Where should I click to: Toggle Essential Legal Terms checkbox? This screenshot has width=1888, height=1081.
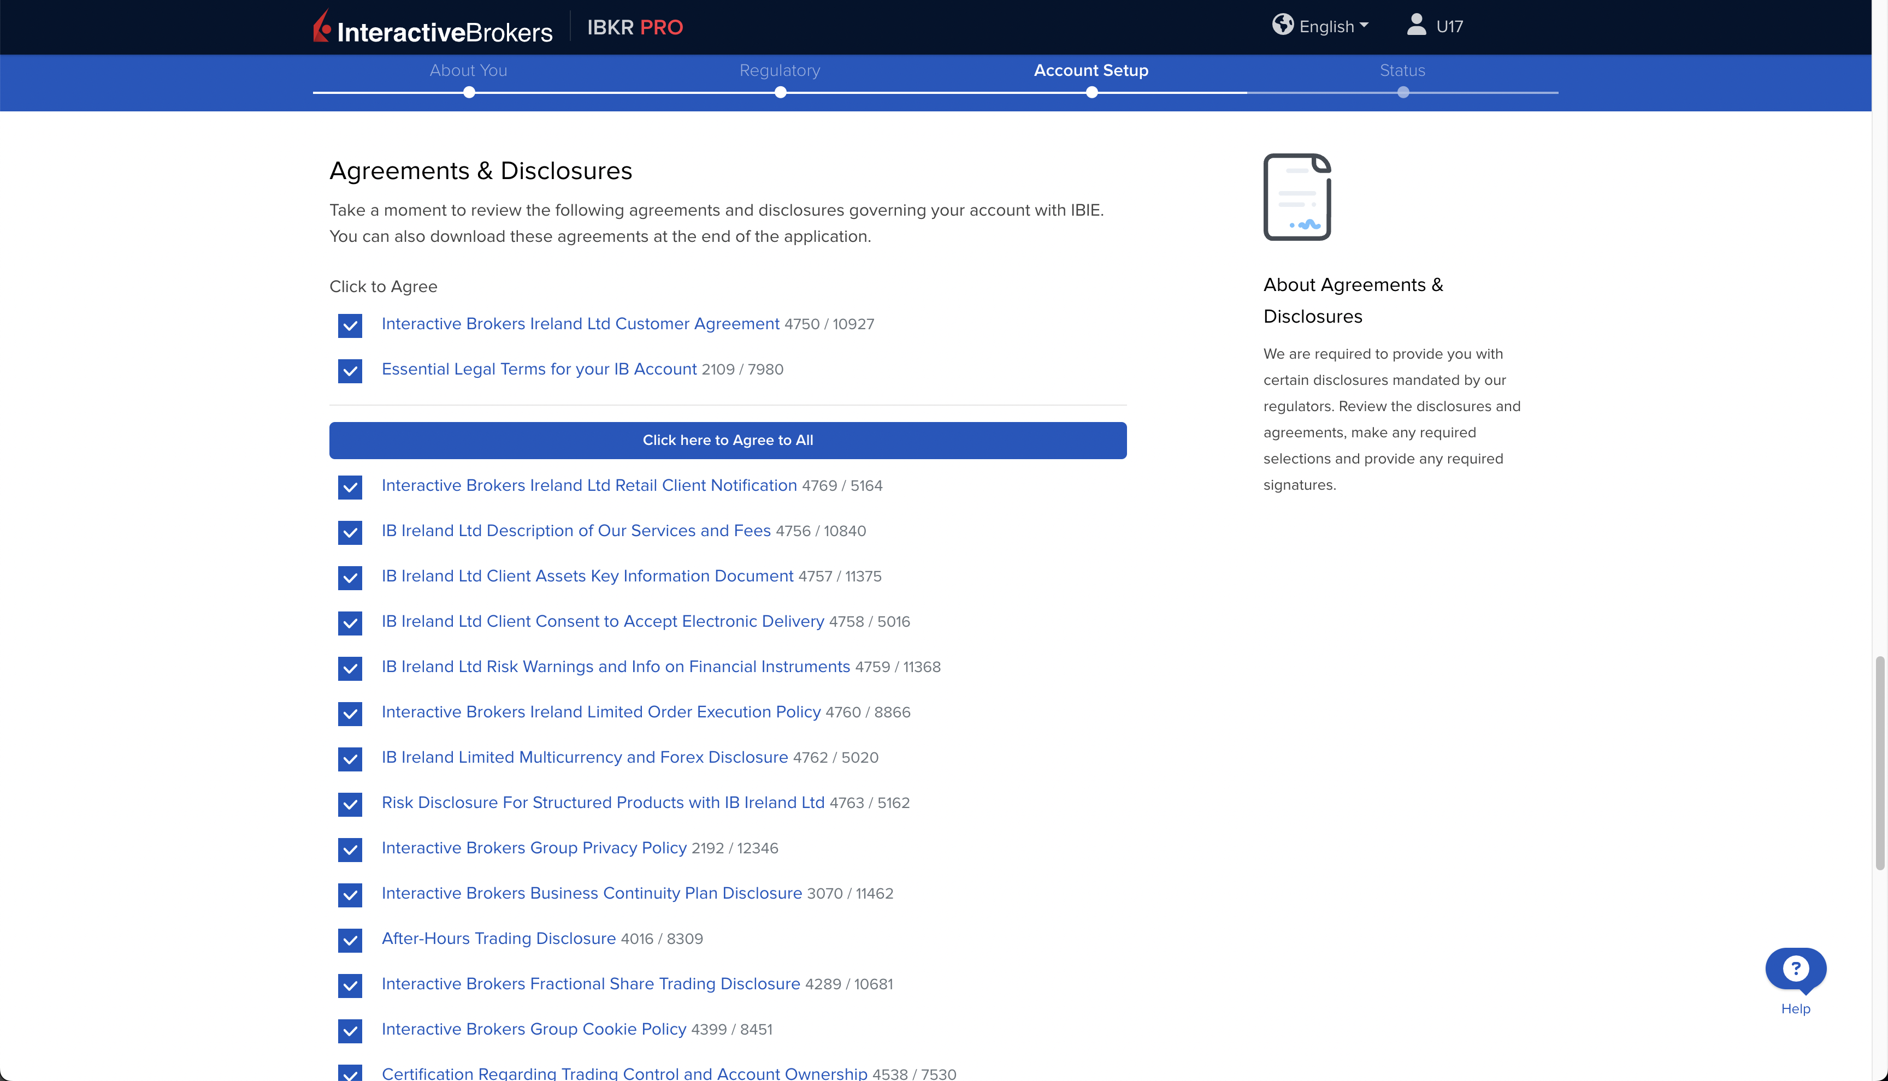350,371
